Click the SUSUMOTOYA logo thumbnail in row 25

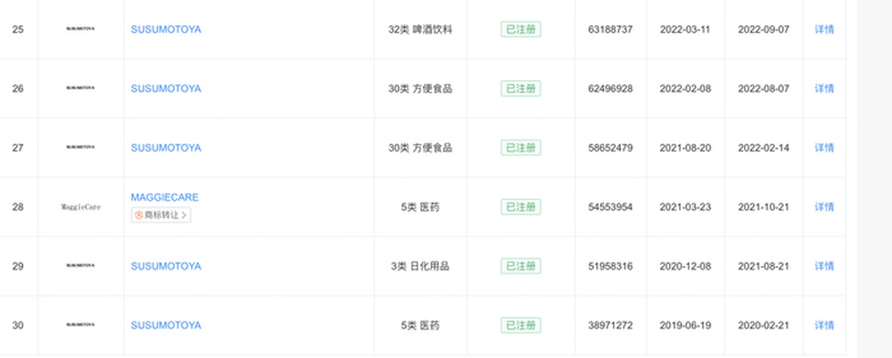80,29
